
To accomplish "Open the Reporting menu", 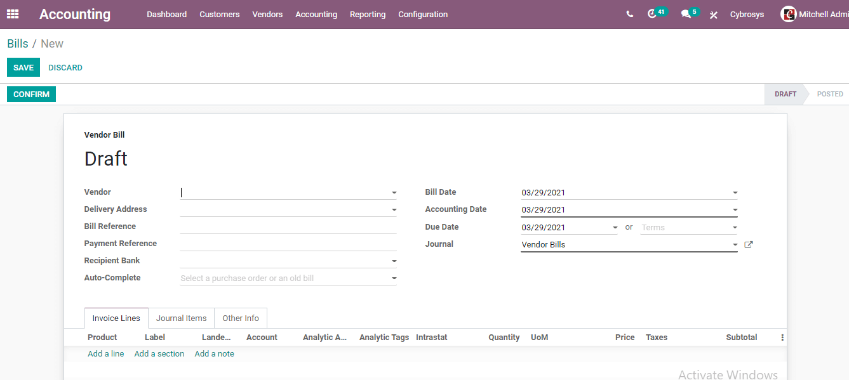I will [368, 14].
